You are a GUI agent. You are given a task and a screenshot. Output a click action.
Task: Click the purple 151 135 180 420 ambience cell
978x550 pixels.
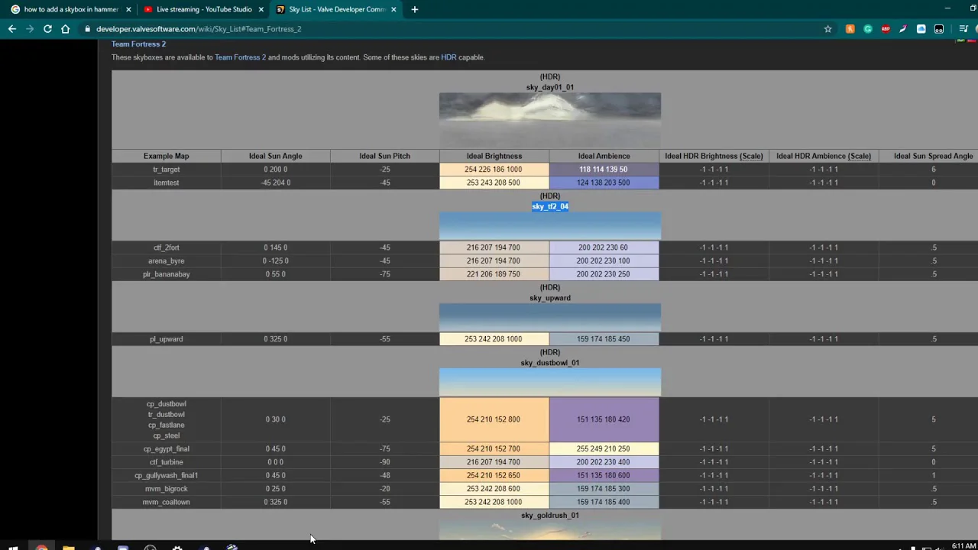(603, 419)
